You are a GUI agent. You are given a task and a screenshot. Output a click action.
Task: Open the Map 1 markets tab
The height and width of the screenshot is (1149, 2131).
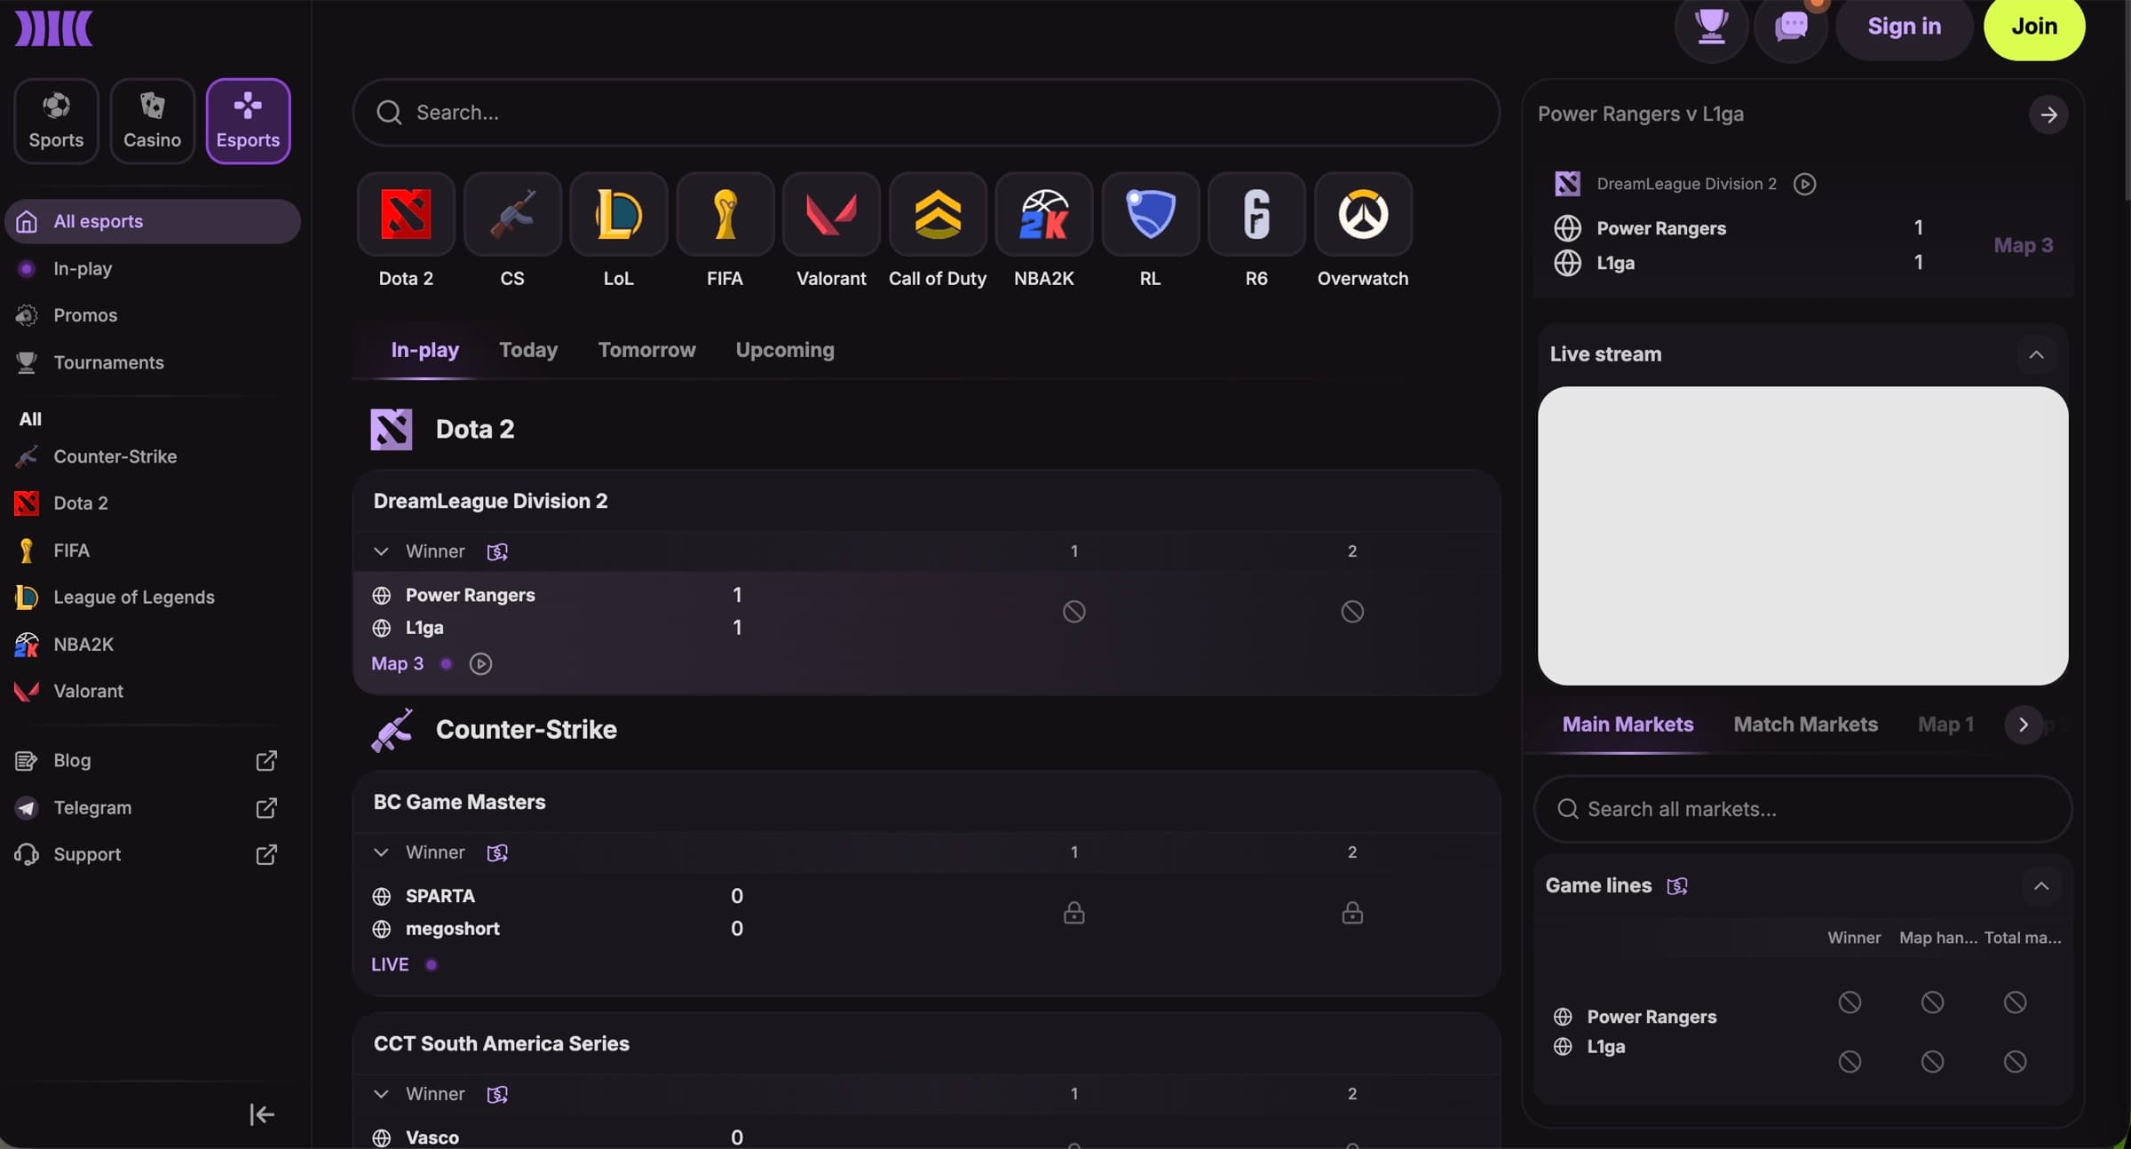tap(1945, 725)
